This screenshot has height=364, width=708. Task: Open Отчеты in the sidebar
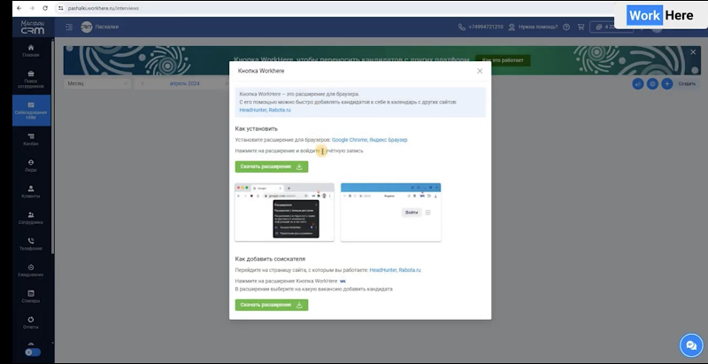[x=31, y=322]
